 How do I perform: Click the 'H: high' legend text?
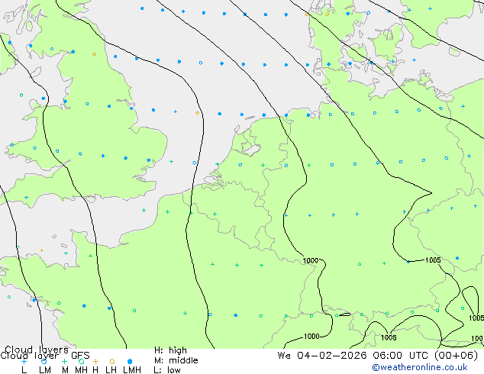(x=170, y=350)
